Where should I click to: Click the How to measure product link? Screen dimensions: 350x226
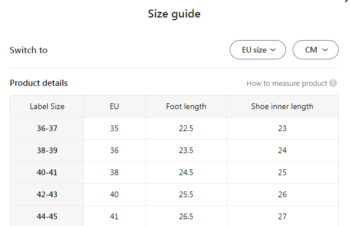[286, 83]
